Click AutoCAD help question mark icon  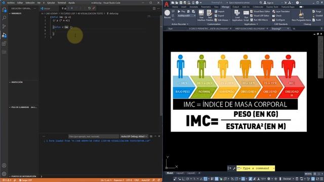pos(297,3)
